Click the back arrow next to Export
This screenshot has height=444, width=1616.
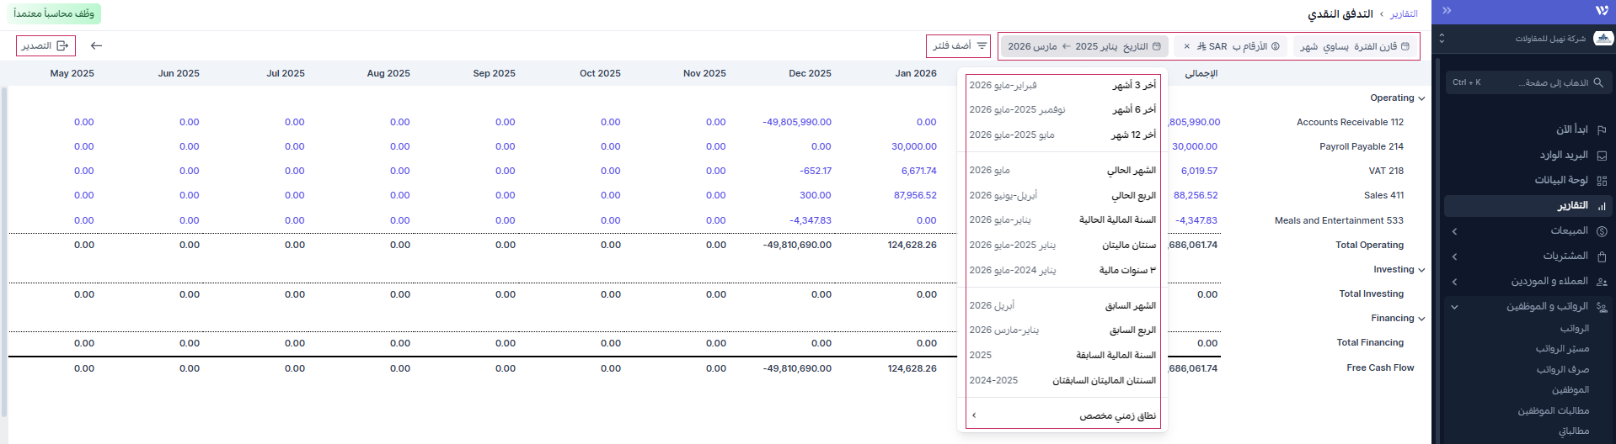coord(96,45)
